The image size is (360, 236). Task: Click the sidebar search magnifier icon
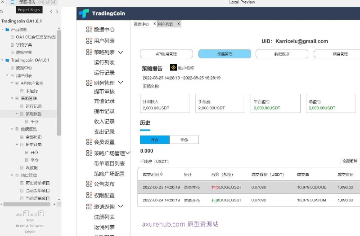2,12
